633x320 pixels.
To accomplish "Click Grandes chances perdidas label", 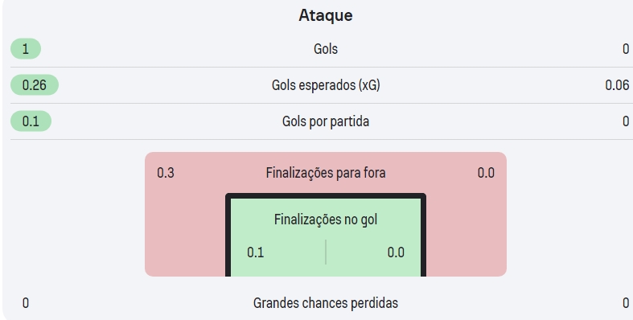I will (326, 303).
